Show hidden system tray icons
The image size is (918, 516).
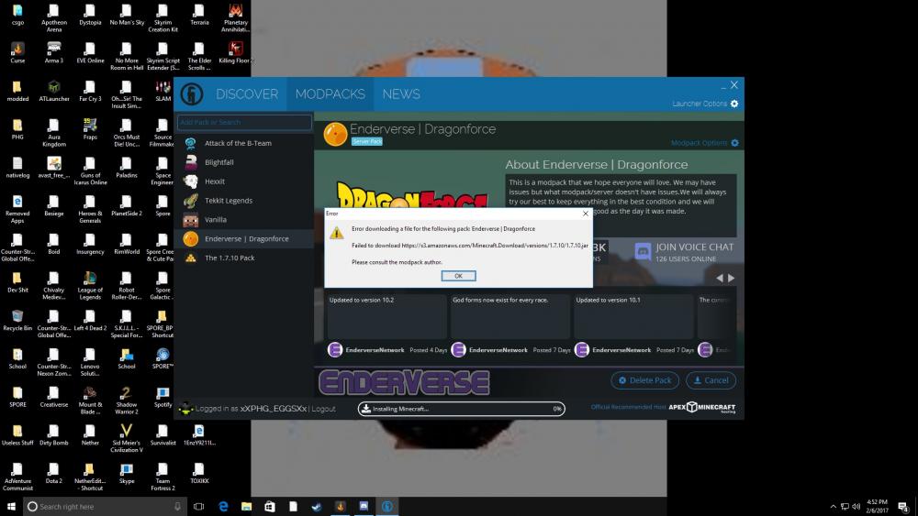(x=833, y=507)
